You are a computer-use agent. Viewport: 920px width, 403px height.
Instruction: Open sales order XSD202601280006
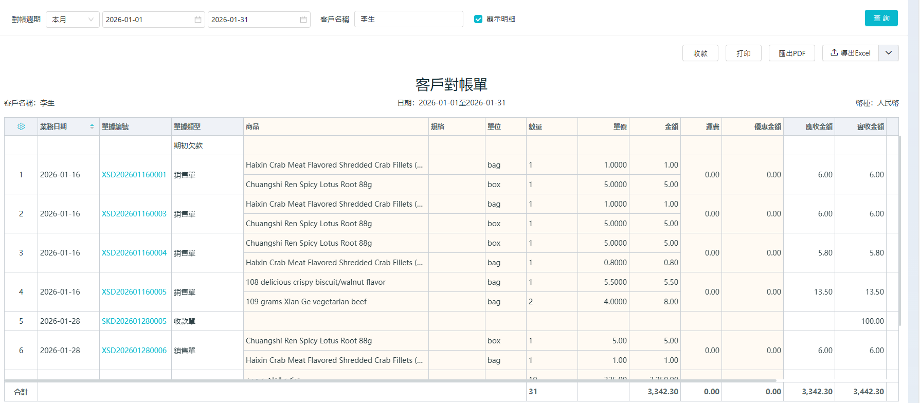pos(134,351)
